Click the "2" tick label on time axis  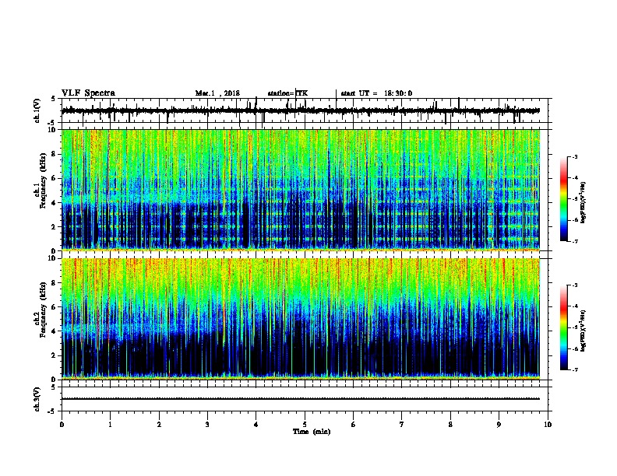click(x=159, y=425)
